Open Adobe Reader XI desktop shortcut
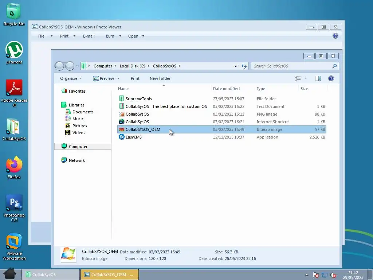Screen dimensions: 373x280 14,93
